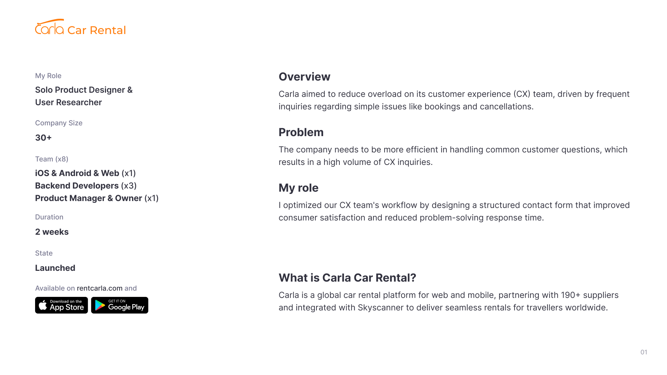
Task: Select the "Team (x8)" label
Action: [52, 159]
